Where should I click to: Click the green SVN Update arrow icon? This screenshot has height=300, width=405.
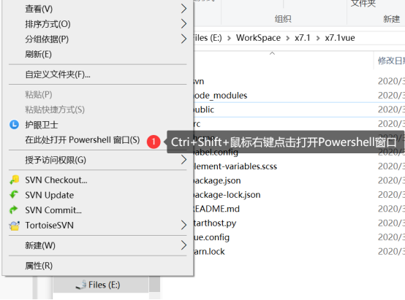click(14, 194)
